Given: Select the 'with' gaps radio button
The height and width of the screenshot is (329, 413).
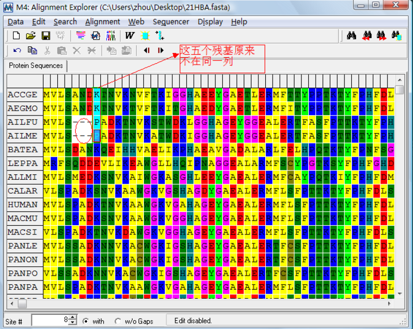Looking at the screenshot, I should [85, 321].
